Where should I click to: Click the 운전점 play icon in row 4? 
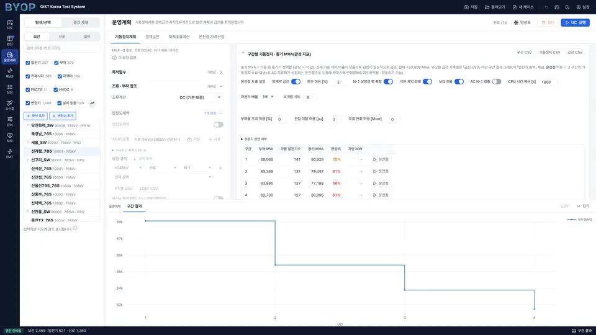pos(374,195)
